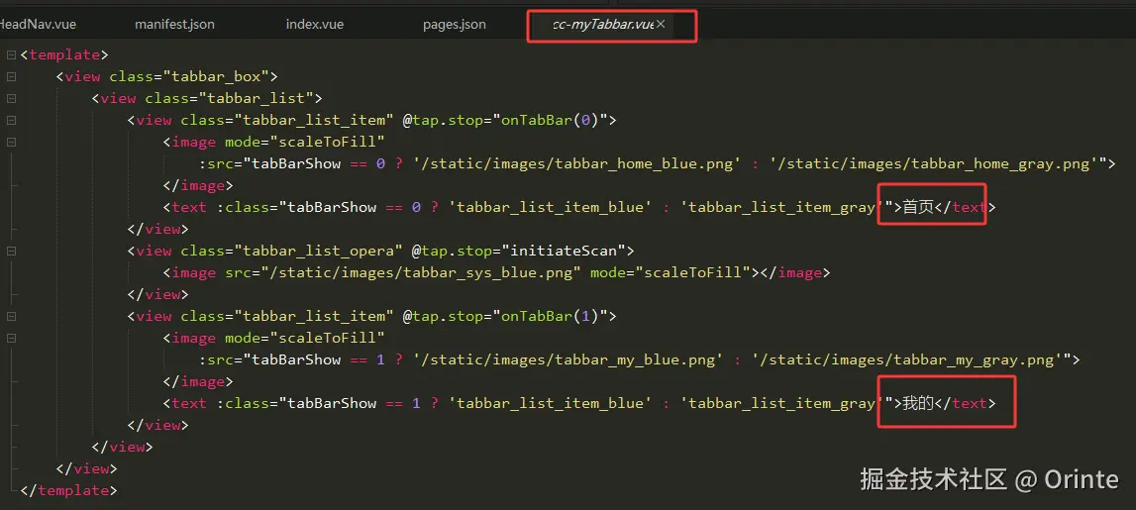Viewport: 1136px width, 510px height.
Task: Click the tabbar_my_blue.png path
Action: pyautogui.click(x=568, y=360)
